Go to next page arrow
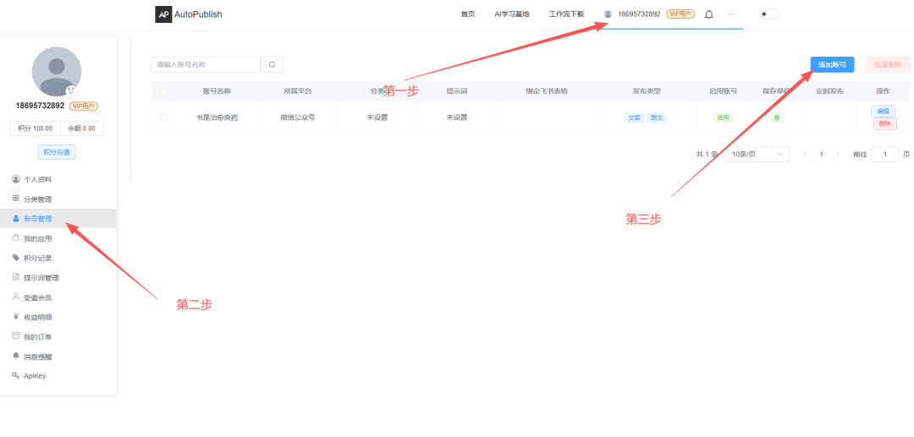The image size is (914, 437). 838,154
